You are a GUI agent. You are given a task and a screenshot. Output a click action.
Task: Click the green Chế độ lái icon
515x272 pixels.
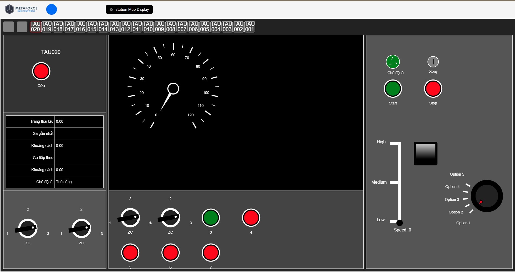[x=393, y=62]
